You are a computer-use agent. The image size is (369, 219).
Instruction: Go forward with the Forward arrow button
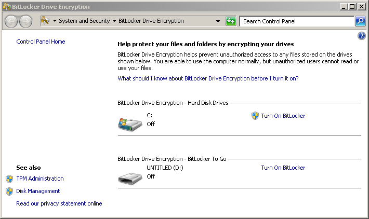coord(25,21)
